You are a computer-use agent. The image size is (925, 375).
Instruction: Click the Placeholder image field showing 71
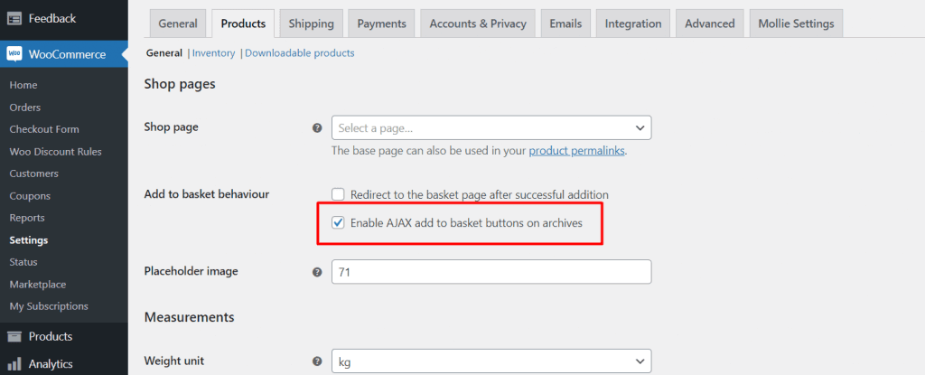(x=491, y=272)
